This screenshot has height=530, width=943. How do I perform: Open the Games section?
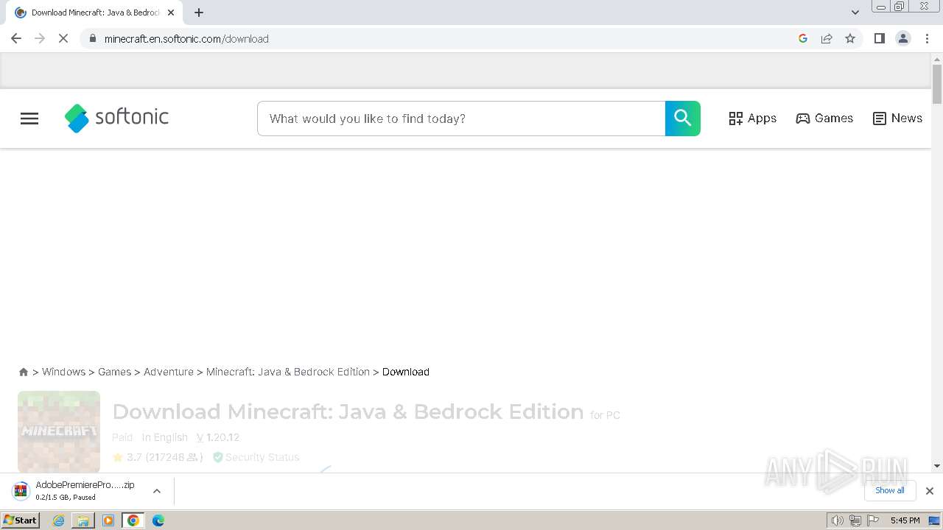tap(824, 119)
